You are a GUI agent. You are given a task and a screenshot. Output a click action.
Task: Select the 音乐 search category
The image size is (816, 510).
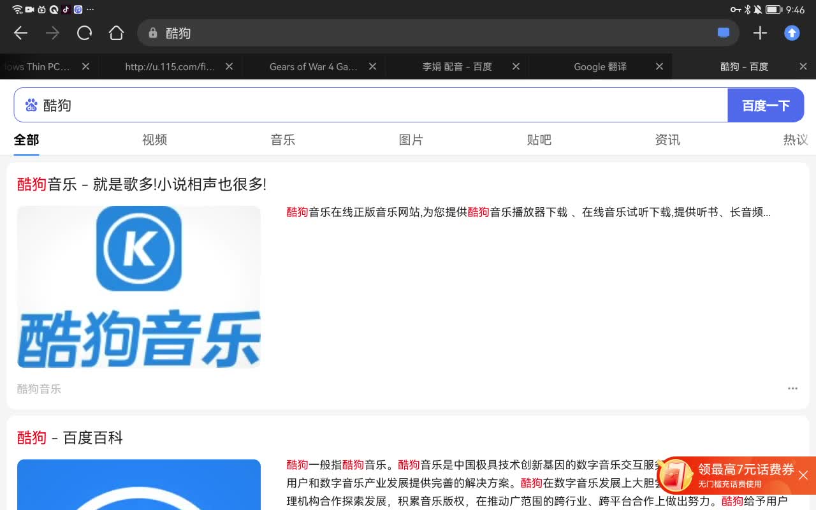click(x=283, y=140)
